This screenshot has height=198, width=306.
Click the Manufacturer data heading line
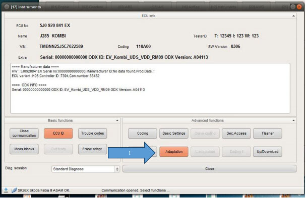point(35,67)
